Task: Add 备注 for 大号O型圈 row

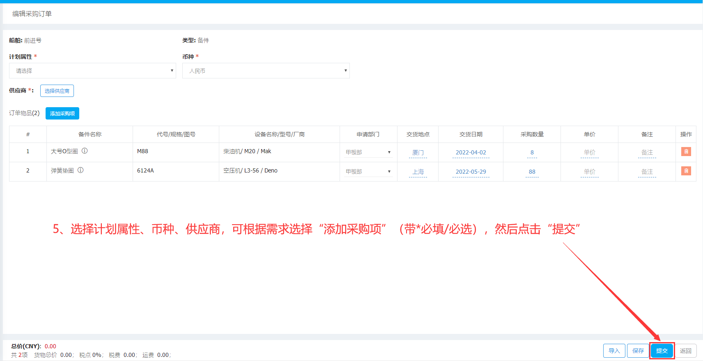Action: 647,153
